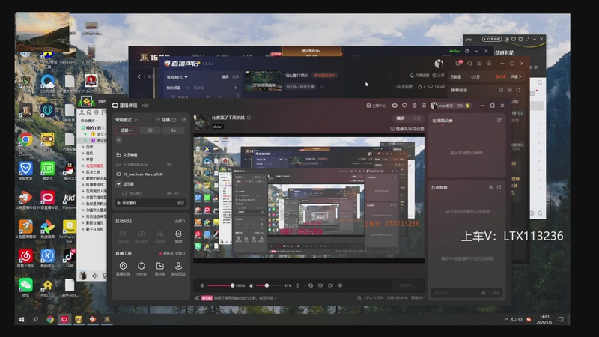The width and height of the screenshot is (599, 337).
Task: Pop out the scene panel window
Action: point(183,120)
